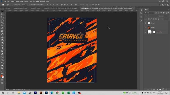Delete layer using the trash icon
170x95 pixels.
166,89
